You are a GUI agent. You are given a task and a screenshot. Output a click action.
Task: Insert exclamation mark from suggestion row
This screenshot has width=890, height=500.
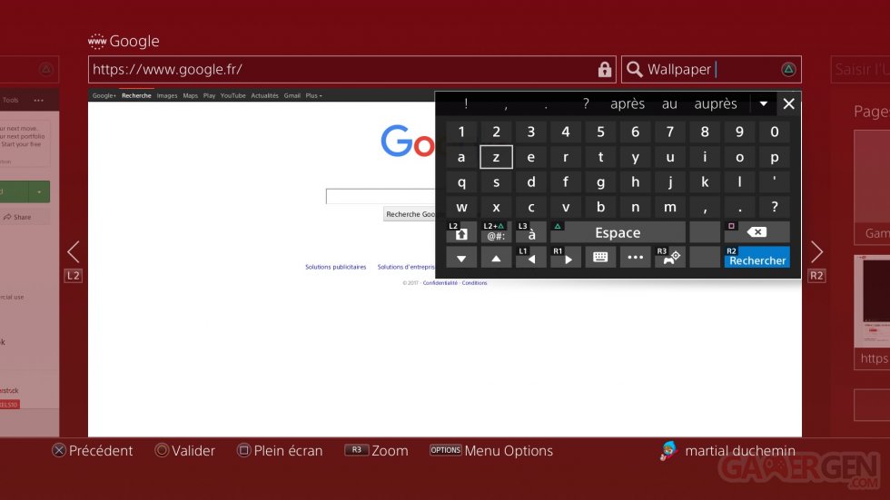coord(466,103)
